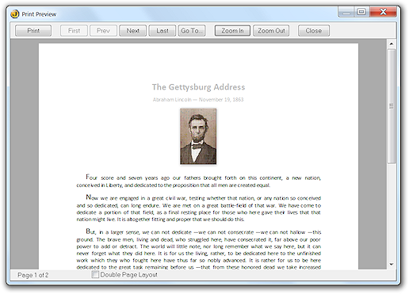Close the preview with the Close button
409x294 pixels.
[x=314, y=31]
